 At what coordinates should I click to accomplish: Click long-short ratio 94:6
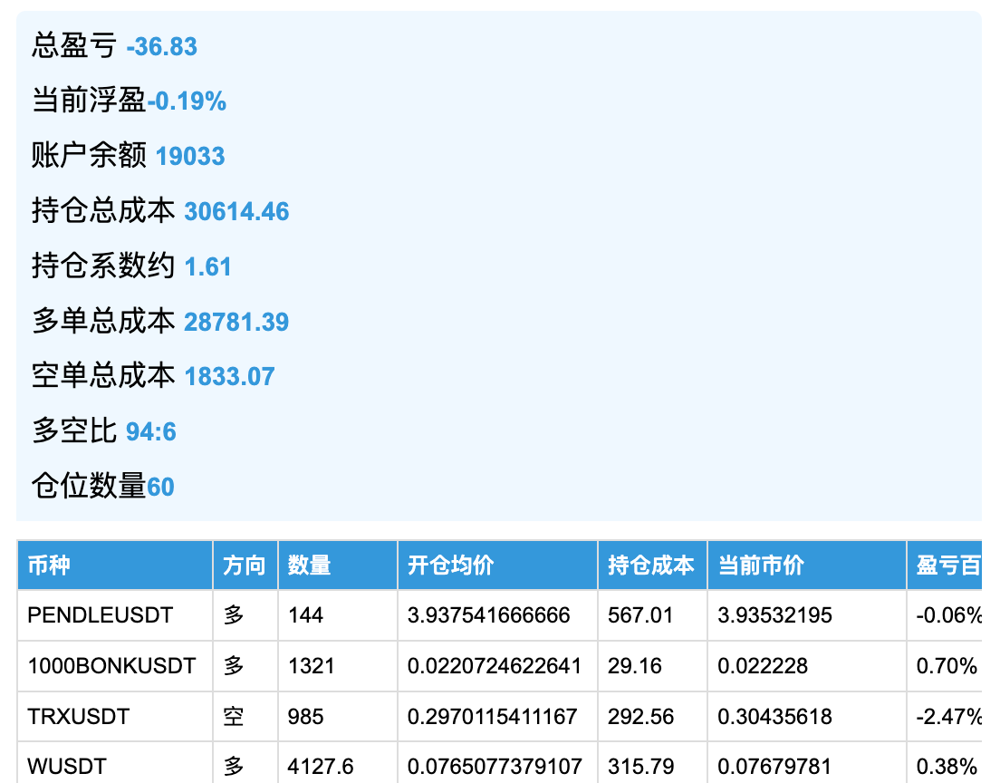pyautogui.click(x=151, y=432)
